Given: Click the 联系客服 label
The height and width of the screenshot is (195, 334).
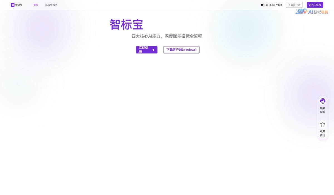Looking at the screenshot, I should [323, 110].
